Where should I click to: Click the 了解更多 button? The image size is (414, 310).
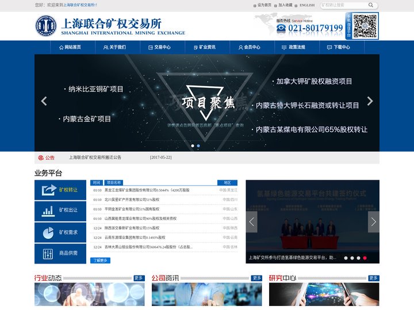[x=100, y=261]
